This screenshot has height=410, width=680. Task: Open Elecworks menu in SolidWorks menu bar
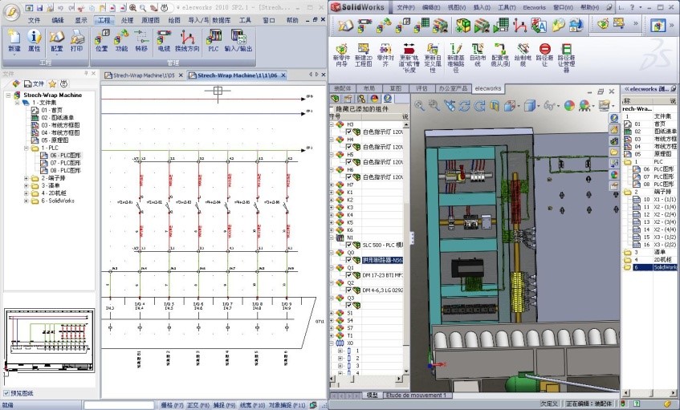[x=535, y=7]
